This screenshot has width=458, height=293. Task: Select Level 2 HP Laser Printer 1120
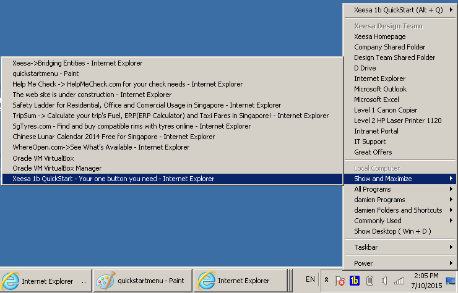point(400,121)
